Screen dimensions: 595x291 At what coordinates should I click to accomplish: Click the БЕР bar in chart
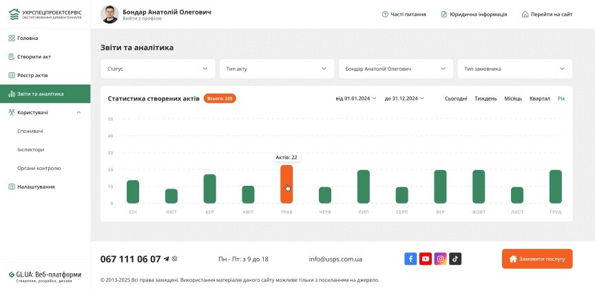(x=210, y=188)
